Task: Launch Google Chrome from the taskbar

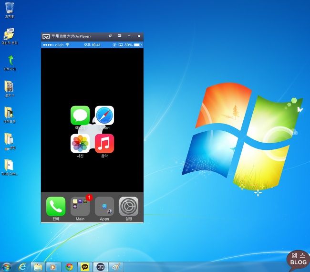Action: coord(69,267)
